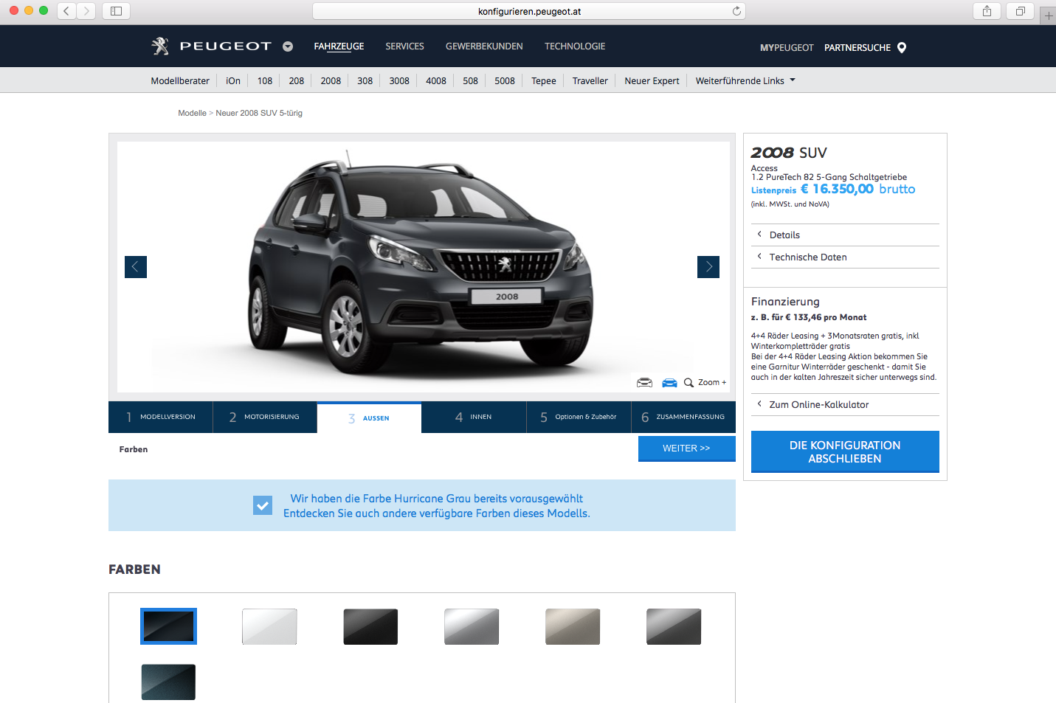Open Modellberater link

pos(180,81)
